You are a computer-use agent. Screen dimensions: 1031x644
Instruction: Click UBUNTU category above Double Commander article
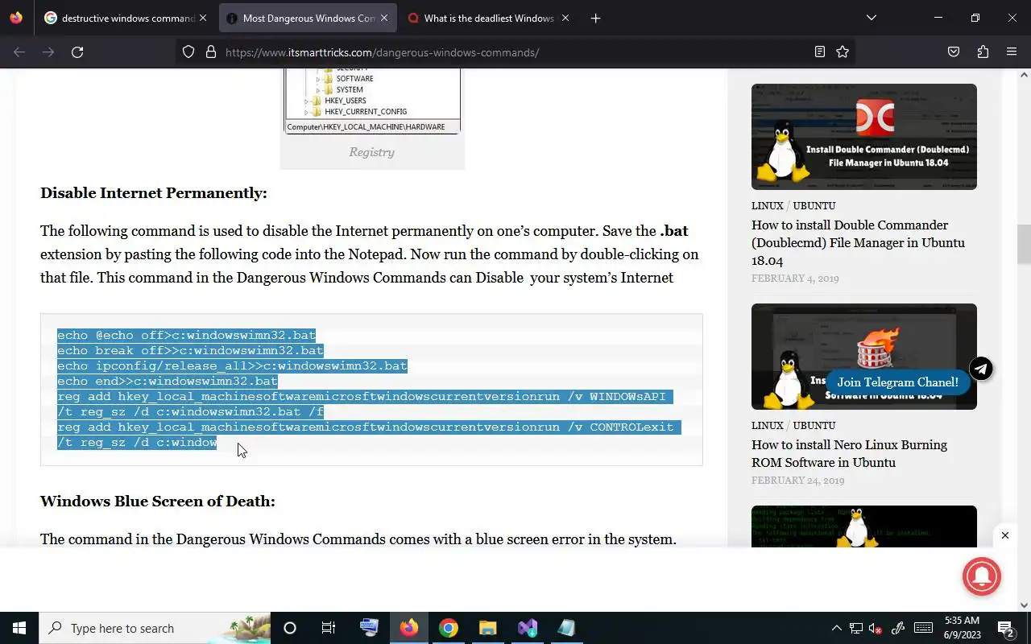pos(814,206)
